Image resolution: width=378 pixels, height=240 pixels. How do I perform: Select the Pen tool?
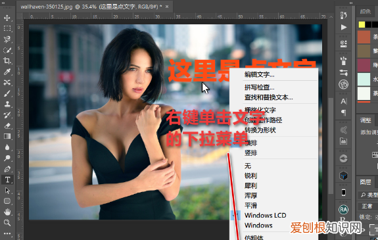click(x=7, y=169)
